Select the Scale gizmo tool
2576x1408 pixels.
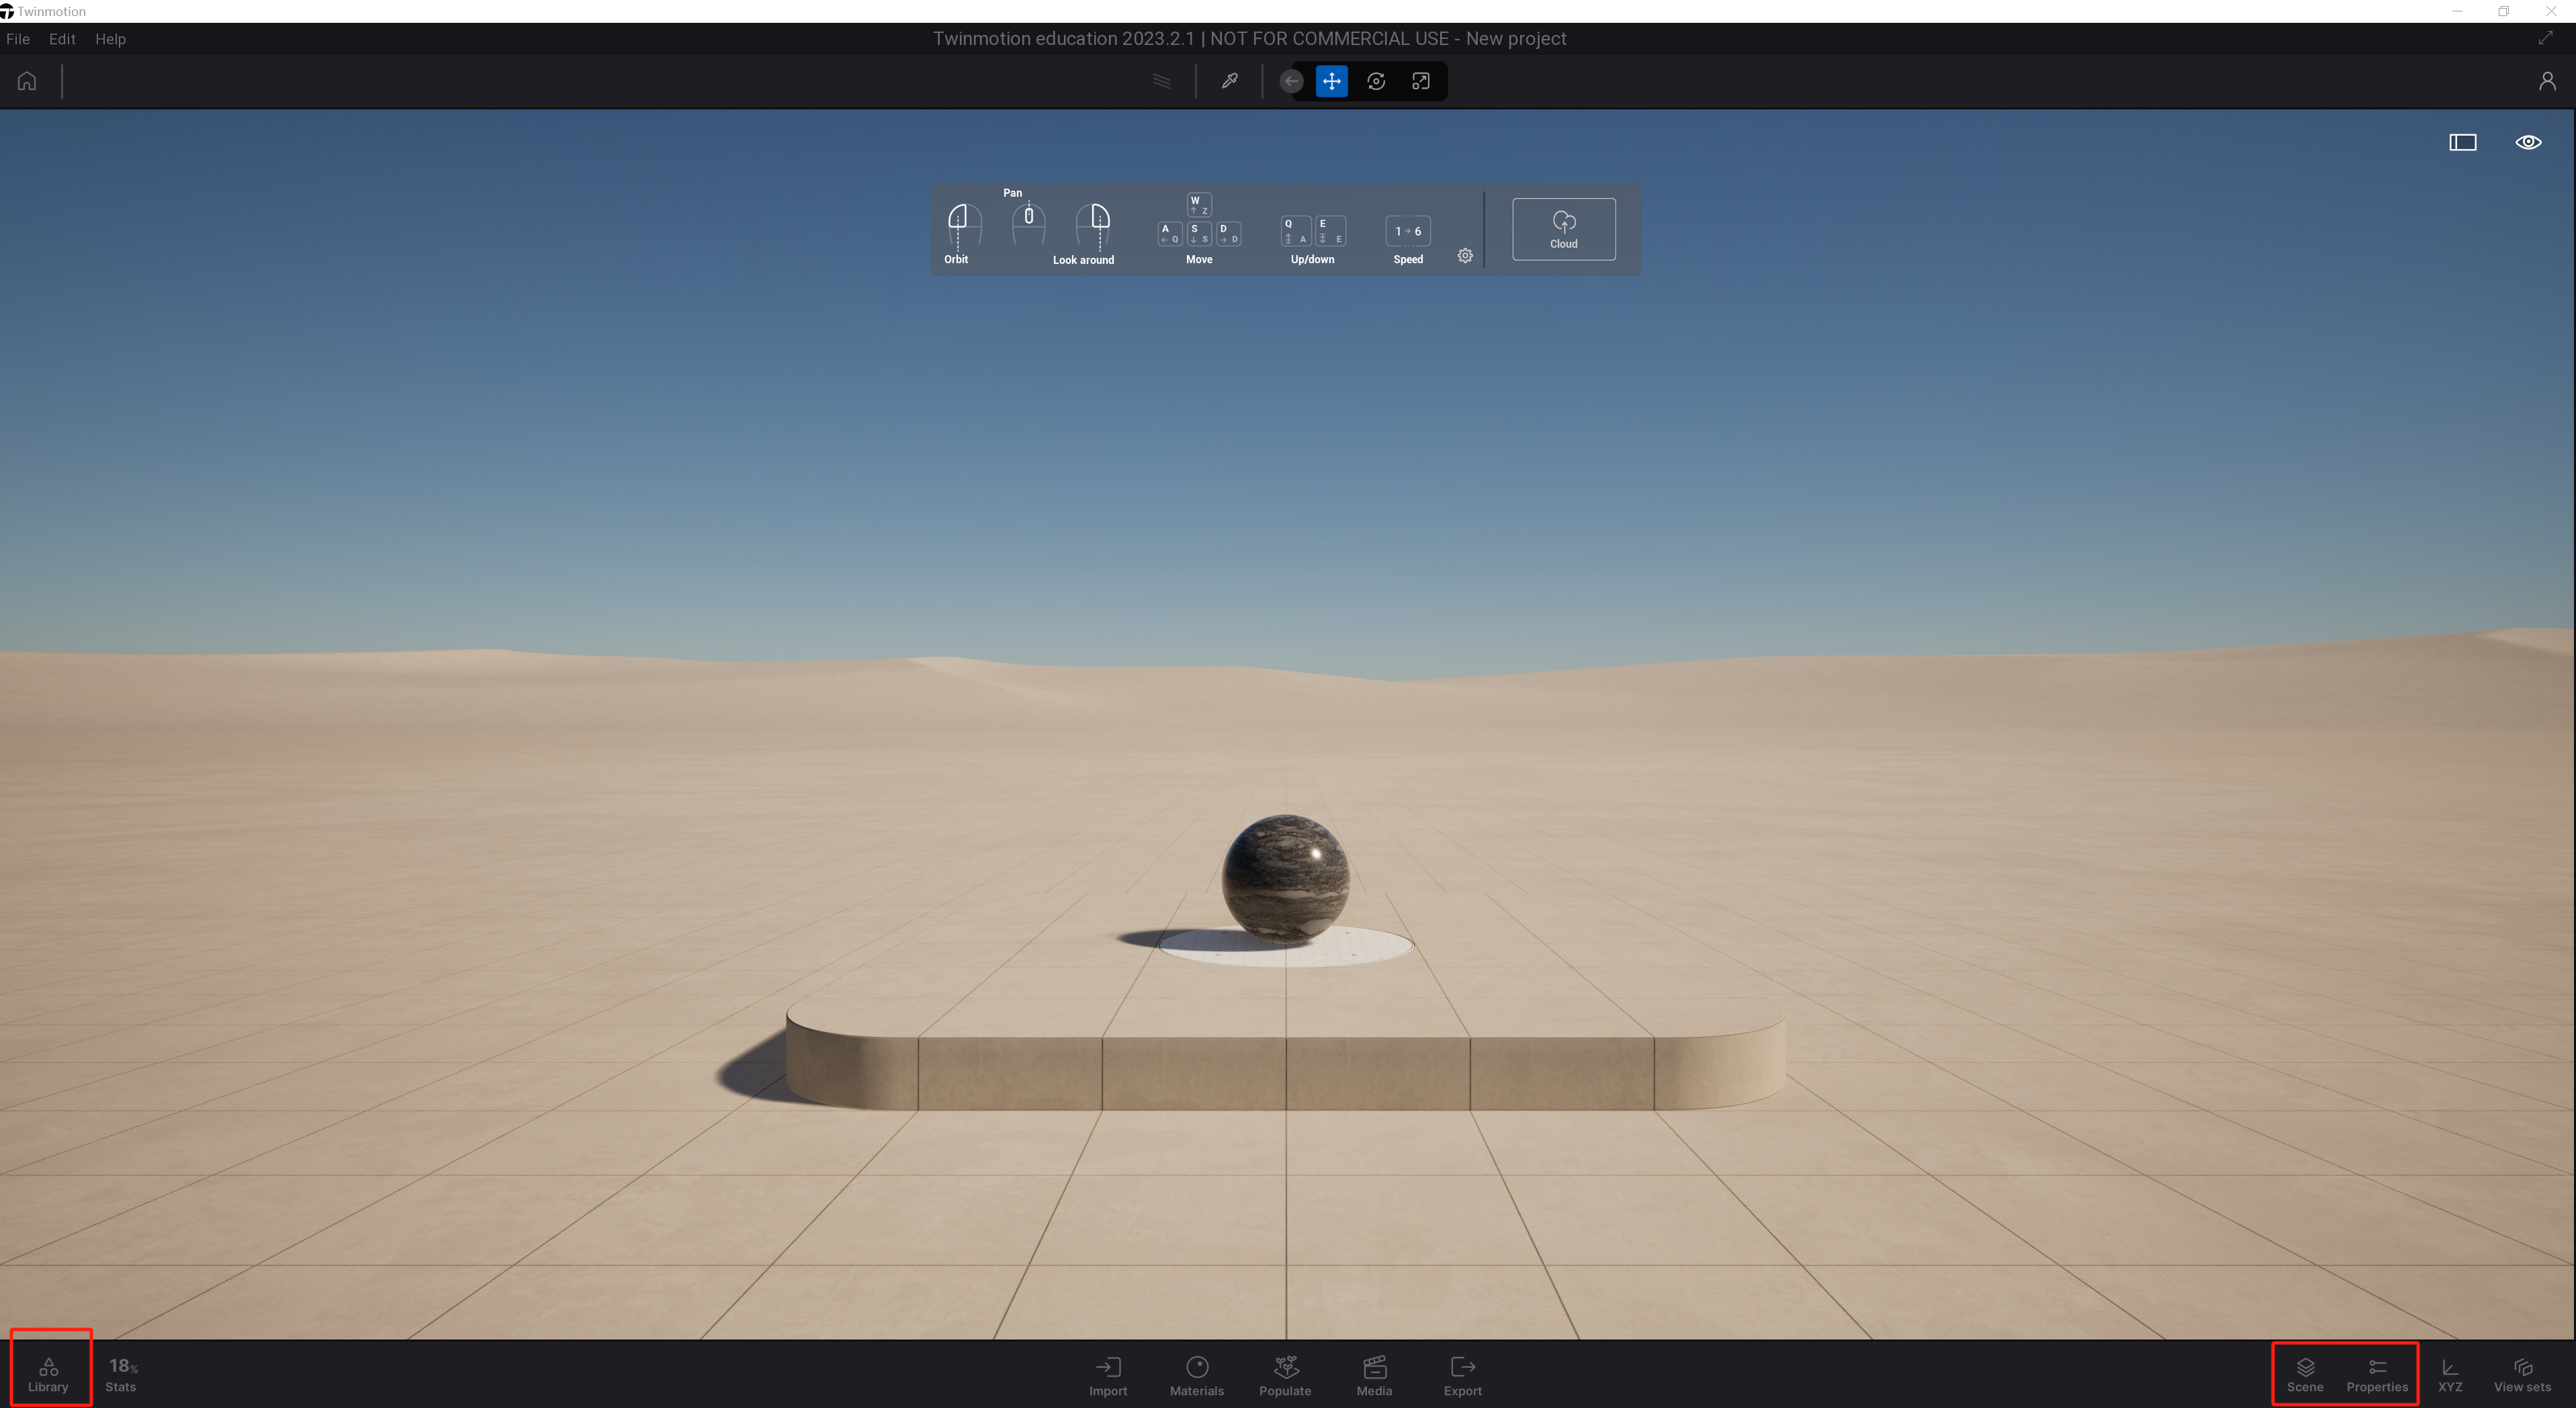(1420, 81)
